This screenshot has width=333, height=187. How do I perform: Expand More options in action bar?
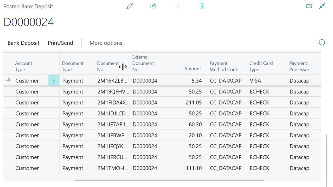[x=106, y=43]
